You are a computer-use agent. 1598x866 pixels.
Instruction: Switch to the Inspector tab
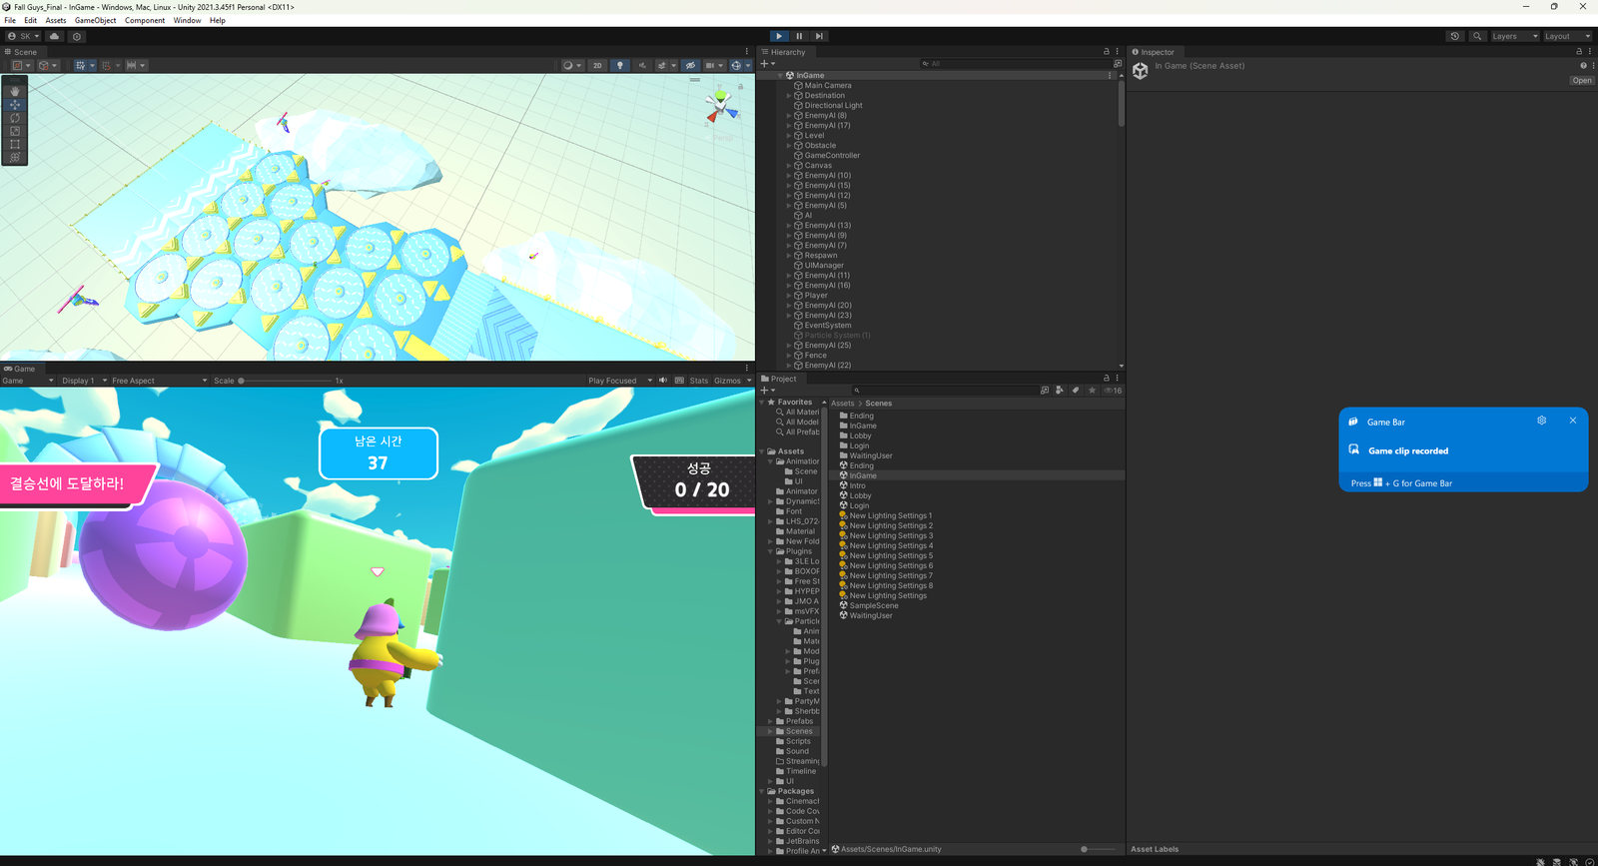point(1154,52)
